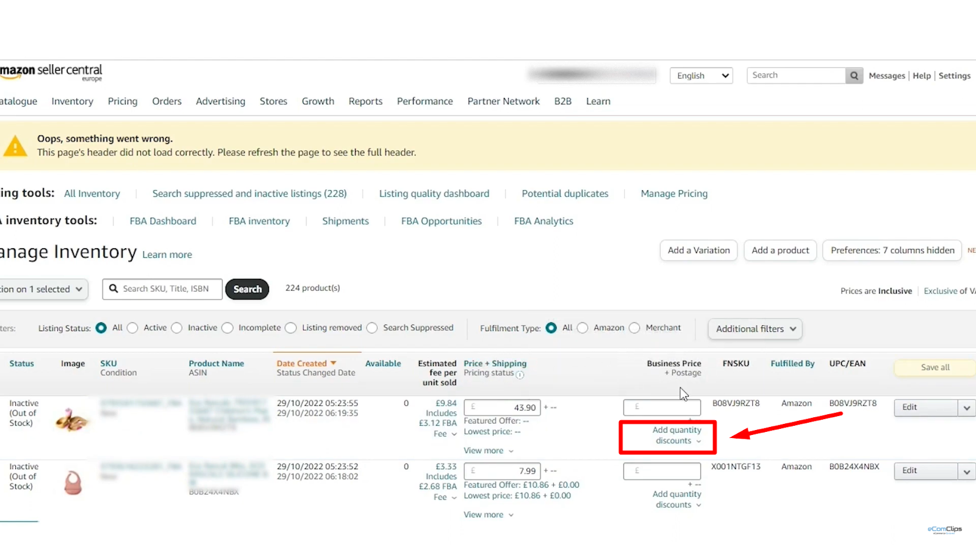This screenshot has width=976, height=549.
Task: Click Edit button for B08VJ9RZT8 row
Action: click(x=926, y=407)
